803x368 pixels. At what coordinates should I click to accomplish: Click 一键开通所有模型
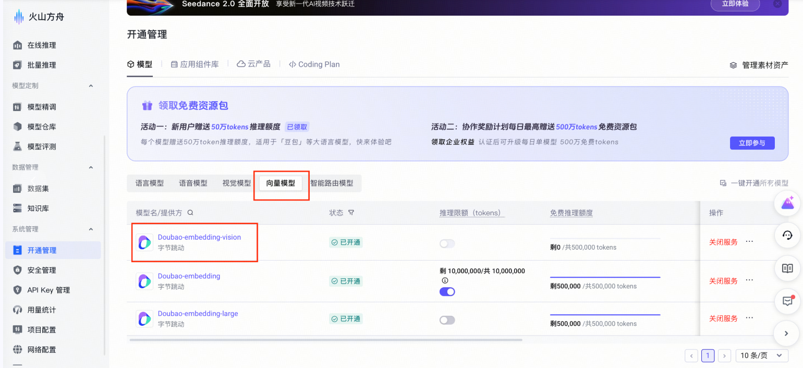754,183
